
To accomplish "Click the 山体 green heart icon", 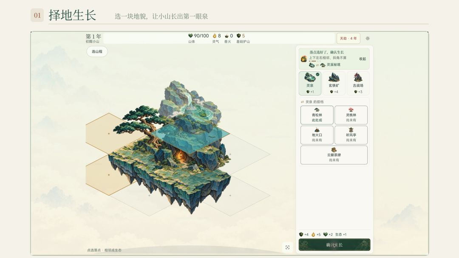I will [190, 36].
